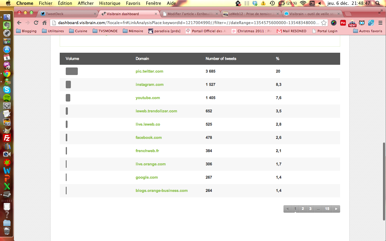Open the leweb.trendolizer.com link
Screen dimensions: 386x241
156,111
